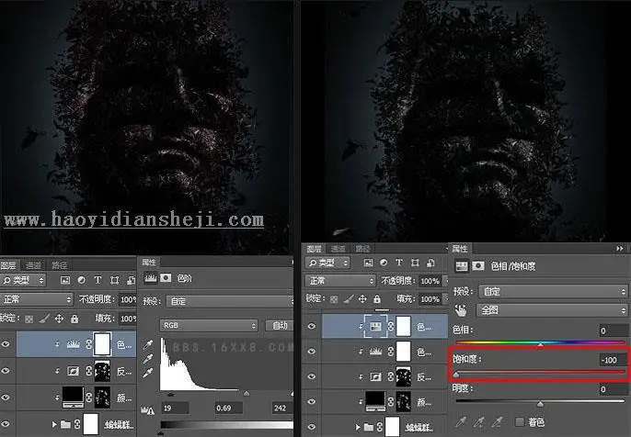Click the 自动 auto button in Levels

click(x=280, y=325)
